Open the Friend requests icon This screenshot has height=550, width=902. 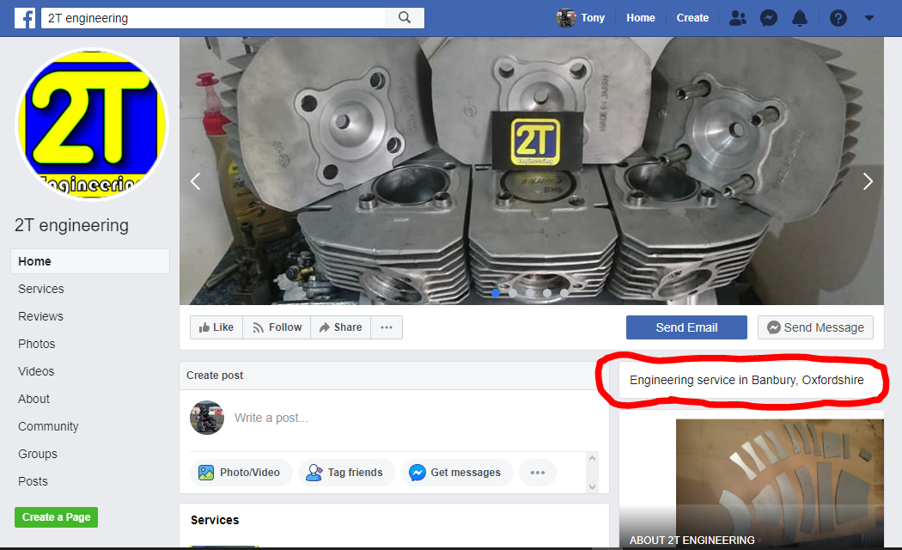point(737,18)
